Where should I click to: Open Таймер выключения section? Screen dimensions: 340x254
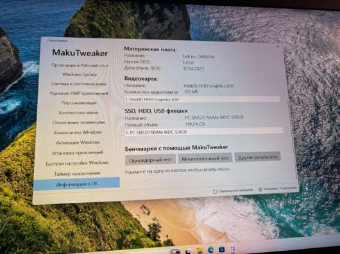pos(77,173)
